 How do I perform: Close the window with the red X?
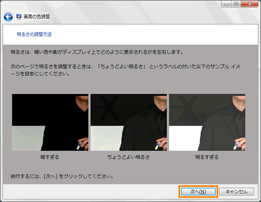coord(250,4)
